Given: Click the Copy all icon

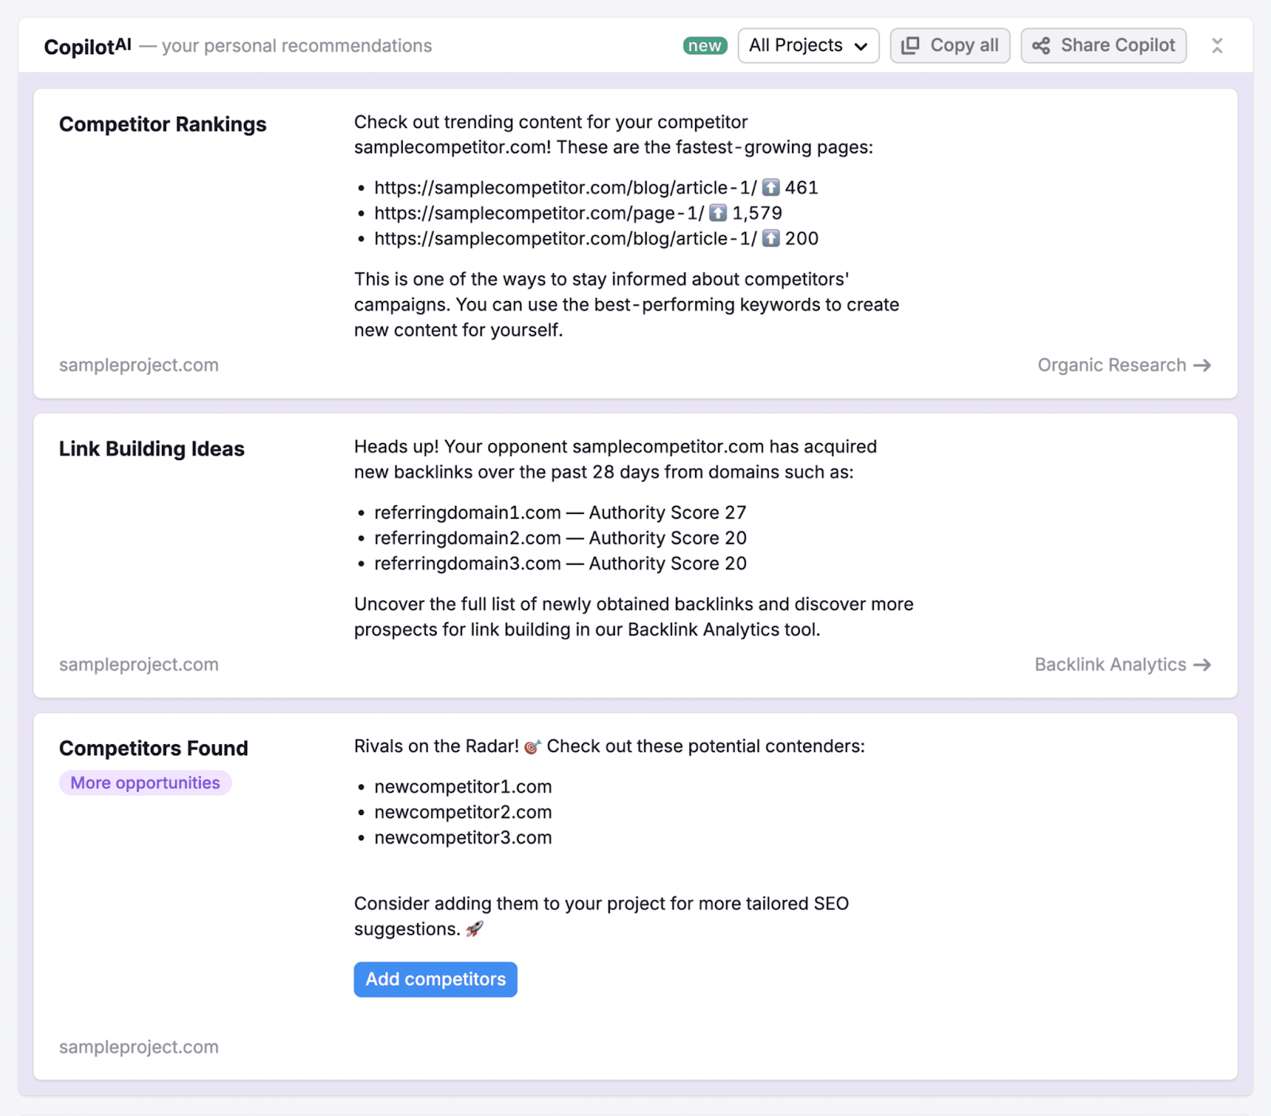Looking at the screenshot, I should (x=910, y=45).
